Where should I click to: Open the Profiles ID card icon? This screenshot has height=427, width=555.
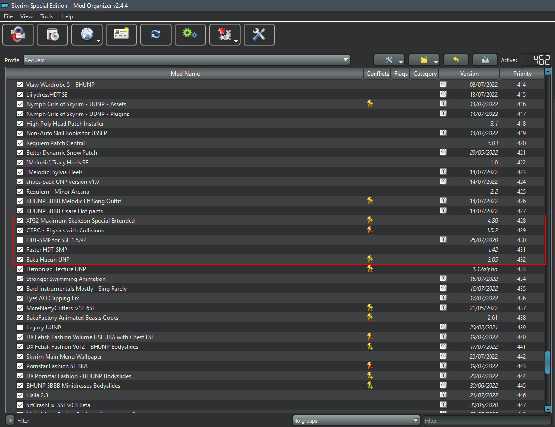click(x=121, y=35)
